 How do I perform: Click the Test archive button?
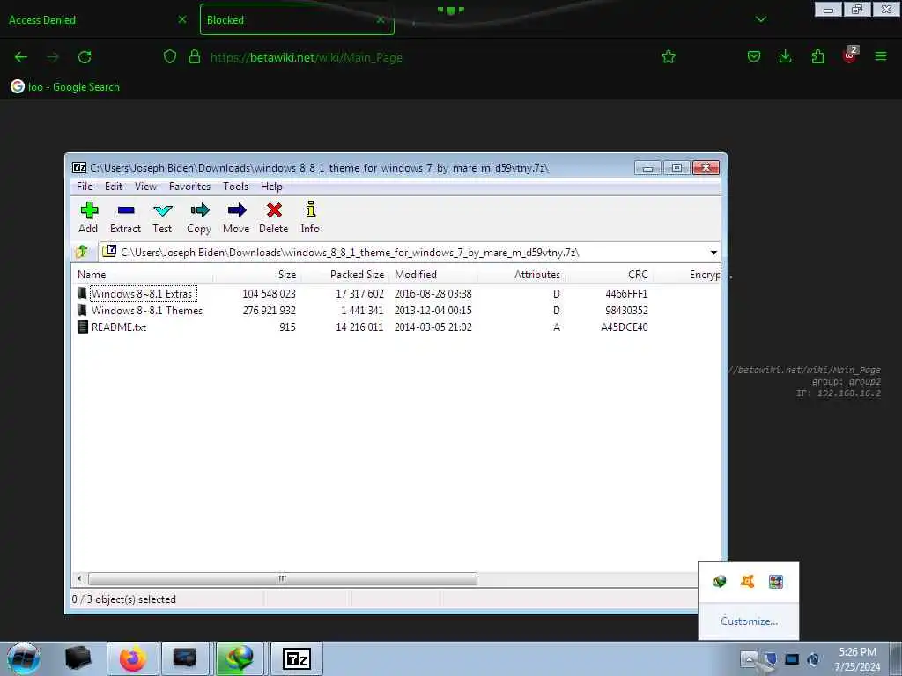[162, 217]
